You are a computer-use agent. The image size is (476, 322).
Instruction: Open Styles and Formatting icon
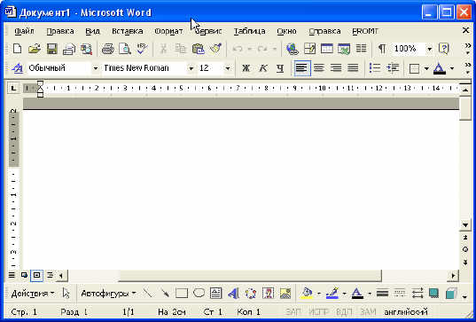(18, 68)
